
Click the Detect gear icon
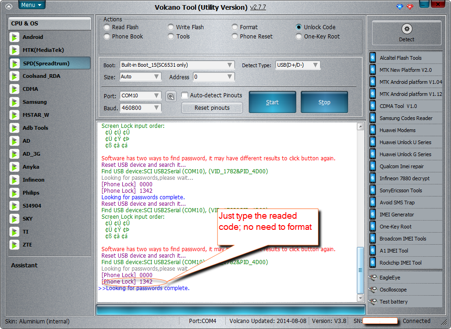(407, 29)
